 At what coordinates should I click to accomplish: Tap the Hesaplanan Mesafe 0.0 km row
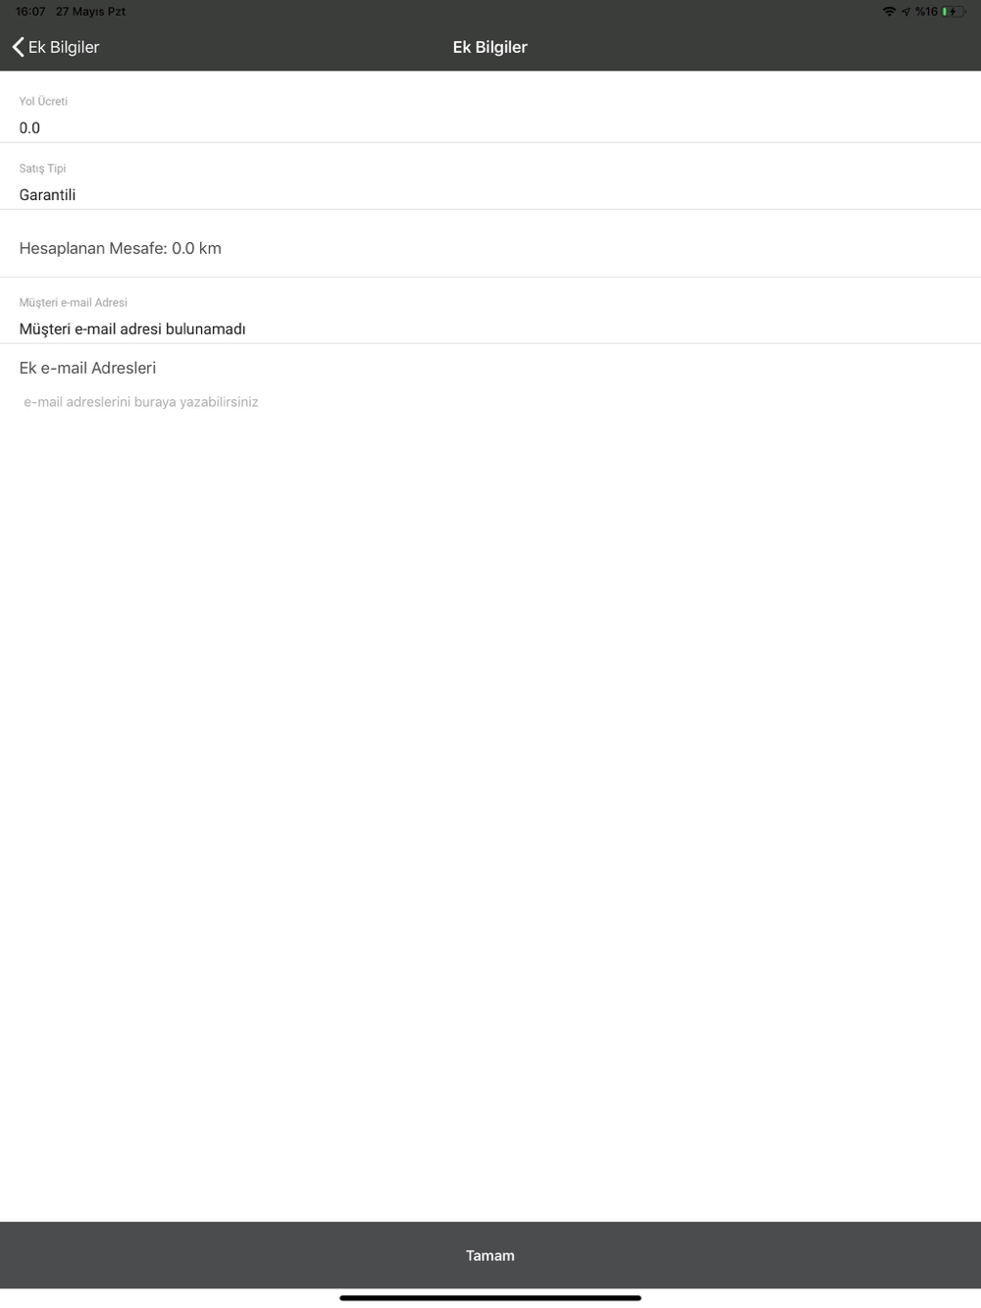490,248
